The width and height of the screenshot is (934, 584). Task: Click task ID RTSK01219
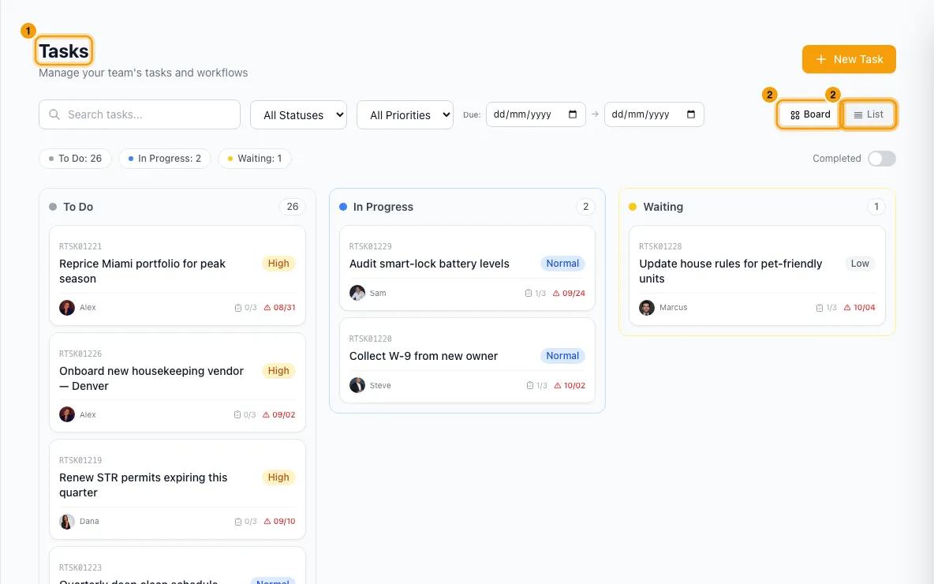pyautogui.click(x=80, y=460)
